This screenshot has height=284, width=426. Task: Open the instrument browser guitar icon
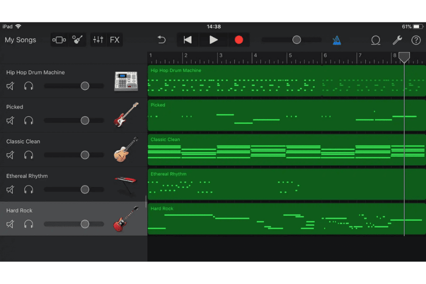(x=77, y=40)
